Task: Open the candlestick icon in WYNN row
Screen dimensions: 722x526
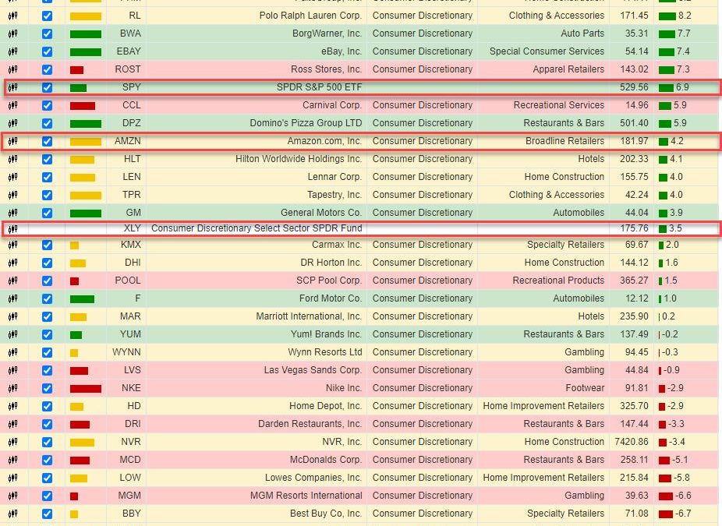Action: 13,352
